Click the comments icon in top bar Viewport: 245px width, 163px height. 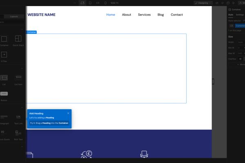coord(228,3)
